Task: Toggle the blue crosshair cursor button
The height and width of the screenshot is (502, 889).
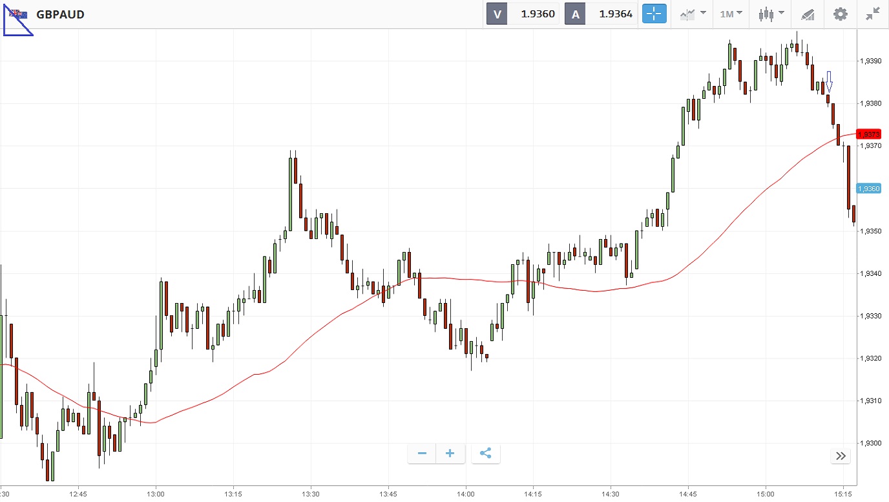Action: click(x=654, y=14)
